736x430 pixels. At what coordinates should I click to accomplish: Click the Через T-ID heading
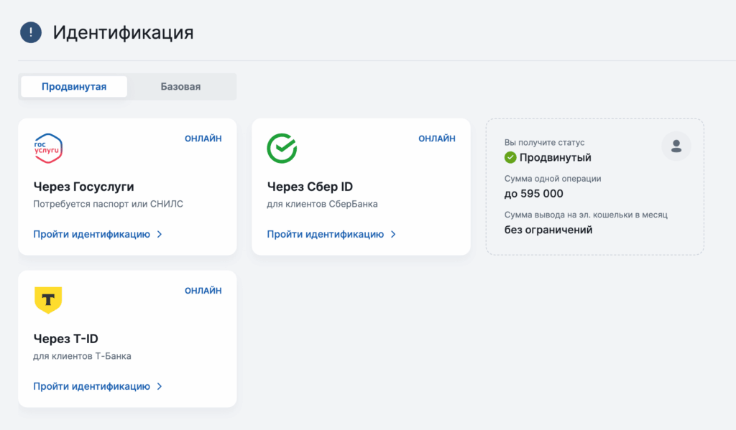coord(65,339)
